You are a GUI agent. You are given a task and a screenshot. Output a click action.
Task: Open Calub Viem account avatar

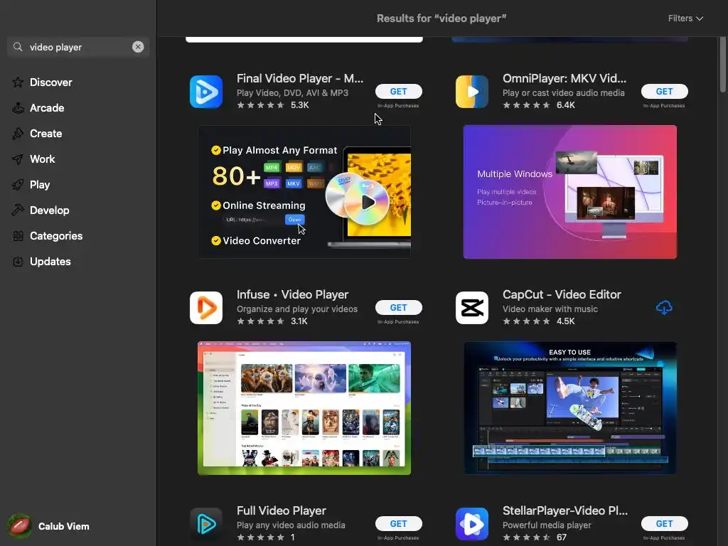(x=19, y=526)
